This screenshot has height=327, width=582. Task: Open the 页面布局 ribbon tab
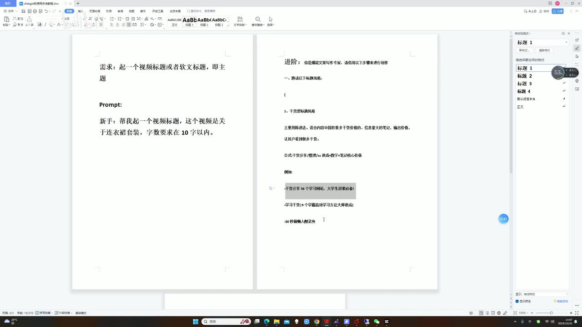95,11
